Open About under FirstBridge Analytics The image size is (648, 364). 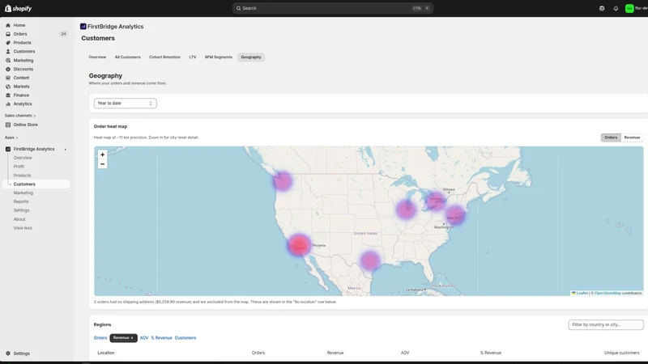pos(19,219)
